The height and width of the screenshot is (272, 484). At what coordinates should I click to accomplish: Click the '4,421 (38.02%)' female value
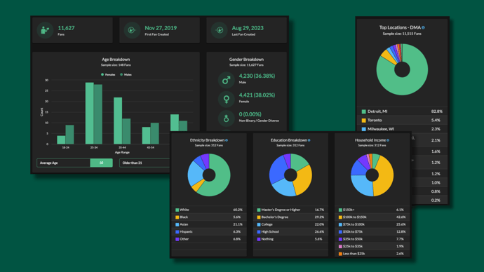(257, 95)
